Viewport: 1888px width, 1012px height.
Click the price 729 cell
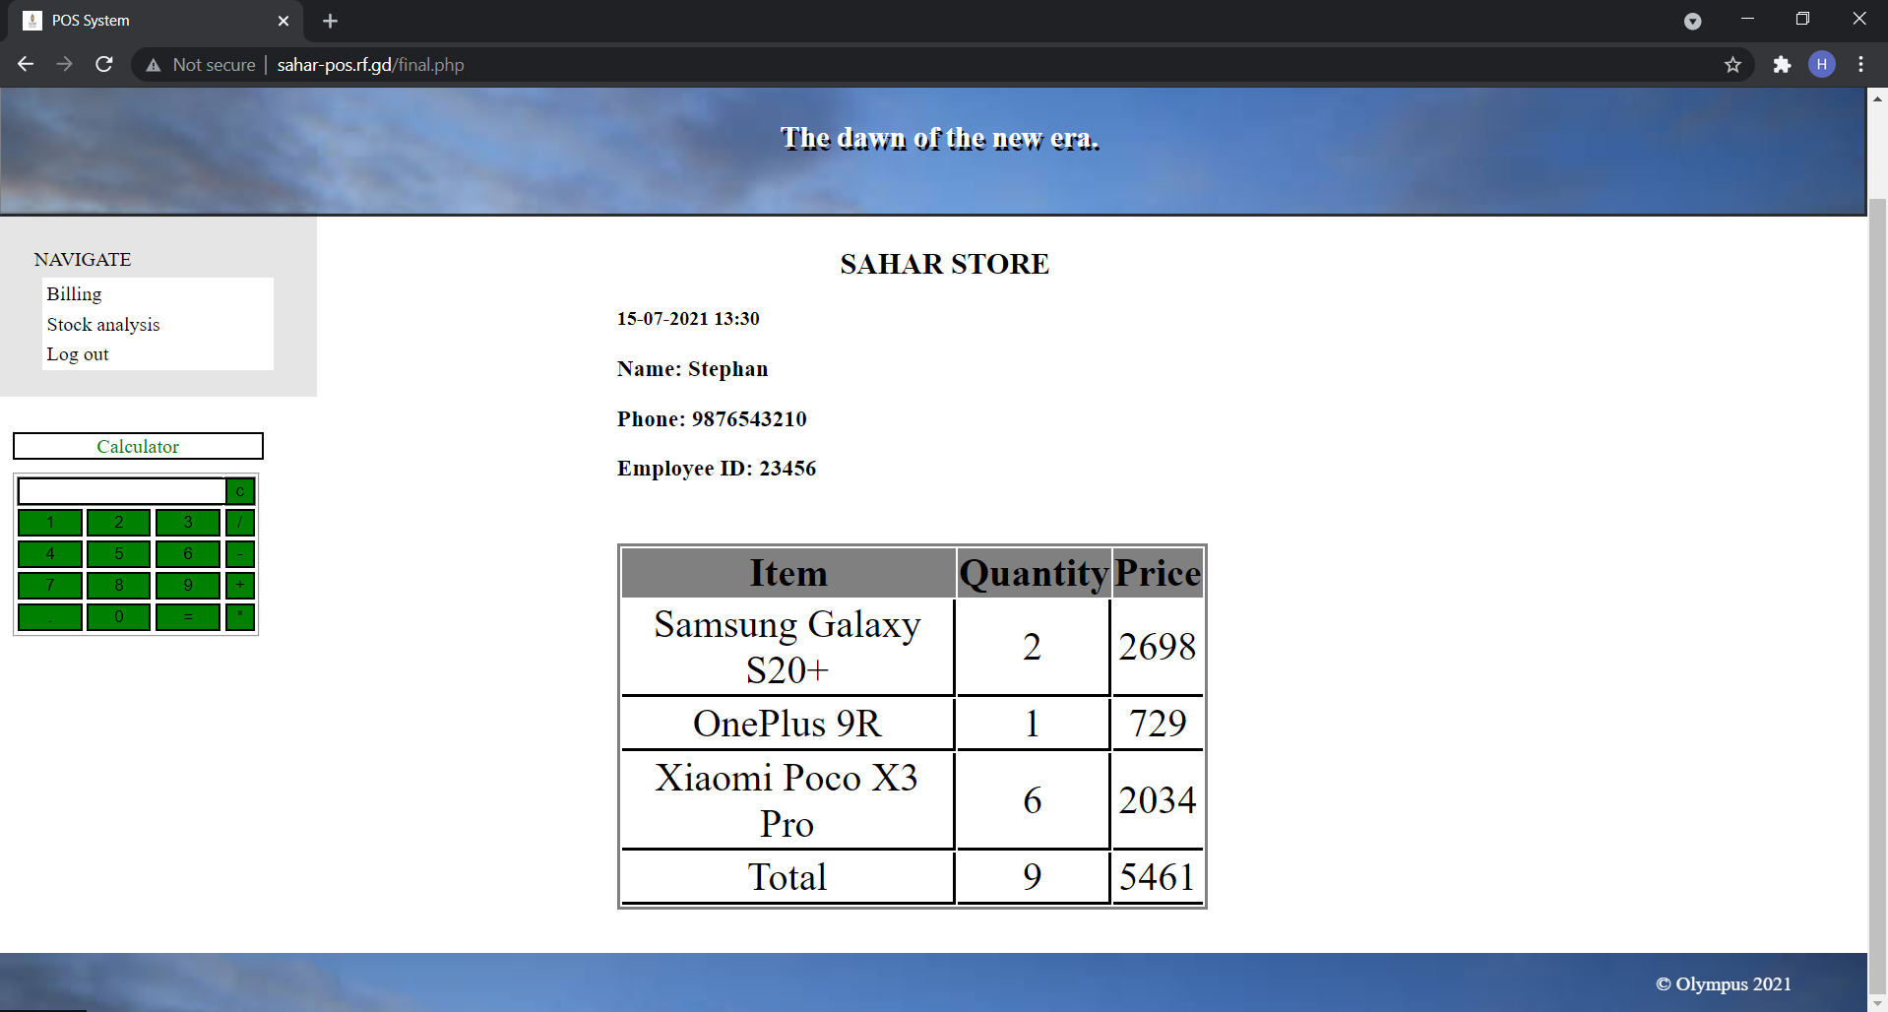pos(1158,724)
